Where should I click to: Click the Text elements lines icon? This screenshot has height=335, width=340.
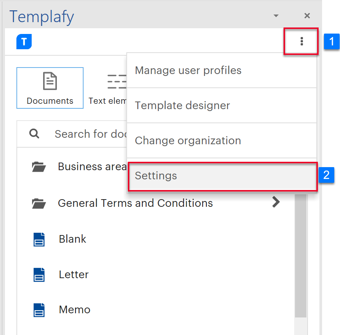[117, 82]
